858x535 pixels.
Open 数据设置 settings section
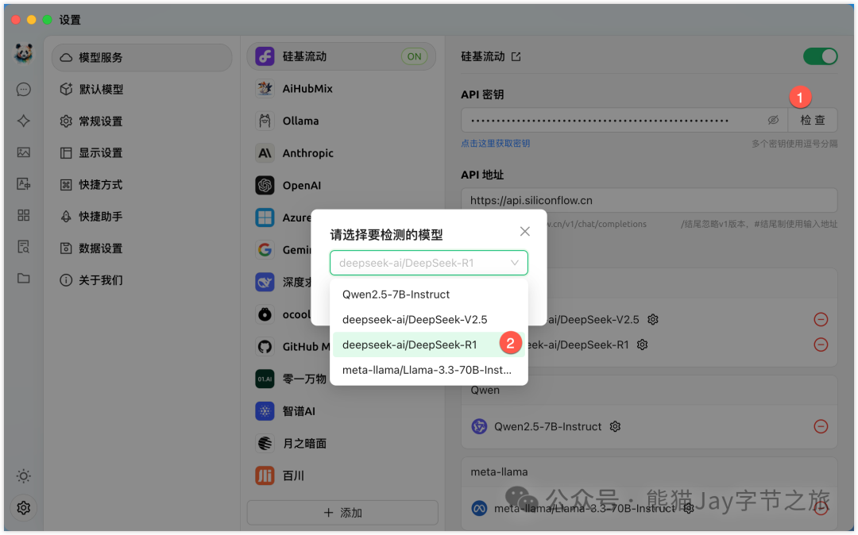(142, 248)
